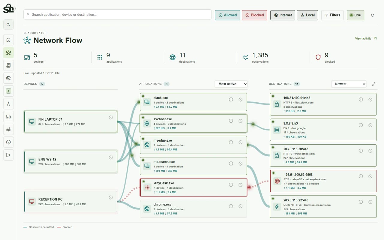The image size is (384, 240).
Task: Click info icon on slack.exe card
Action: click(x=231, y=99)
